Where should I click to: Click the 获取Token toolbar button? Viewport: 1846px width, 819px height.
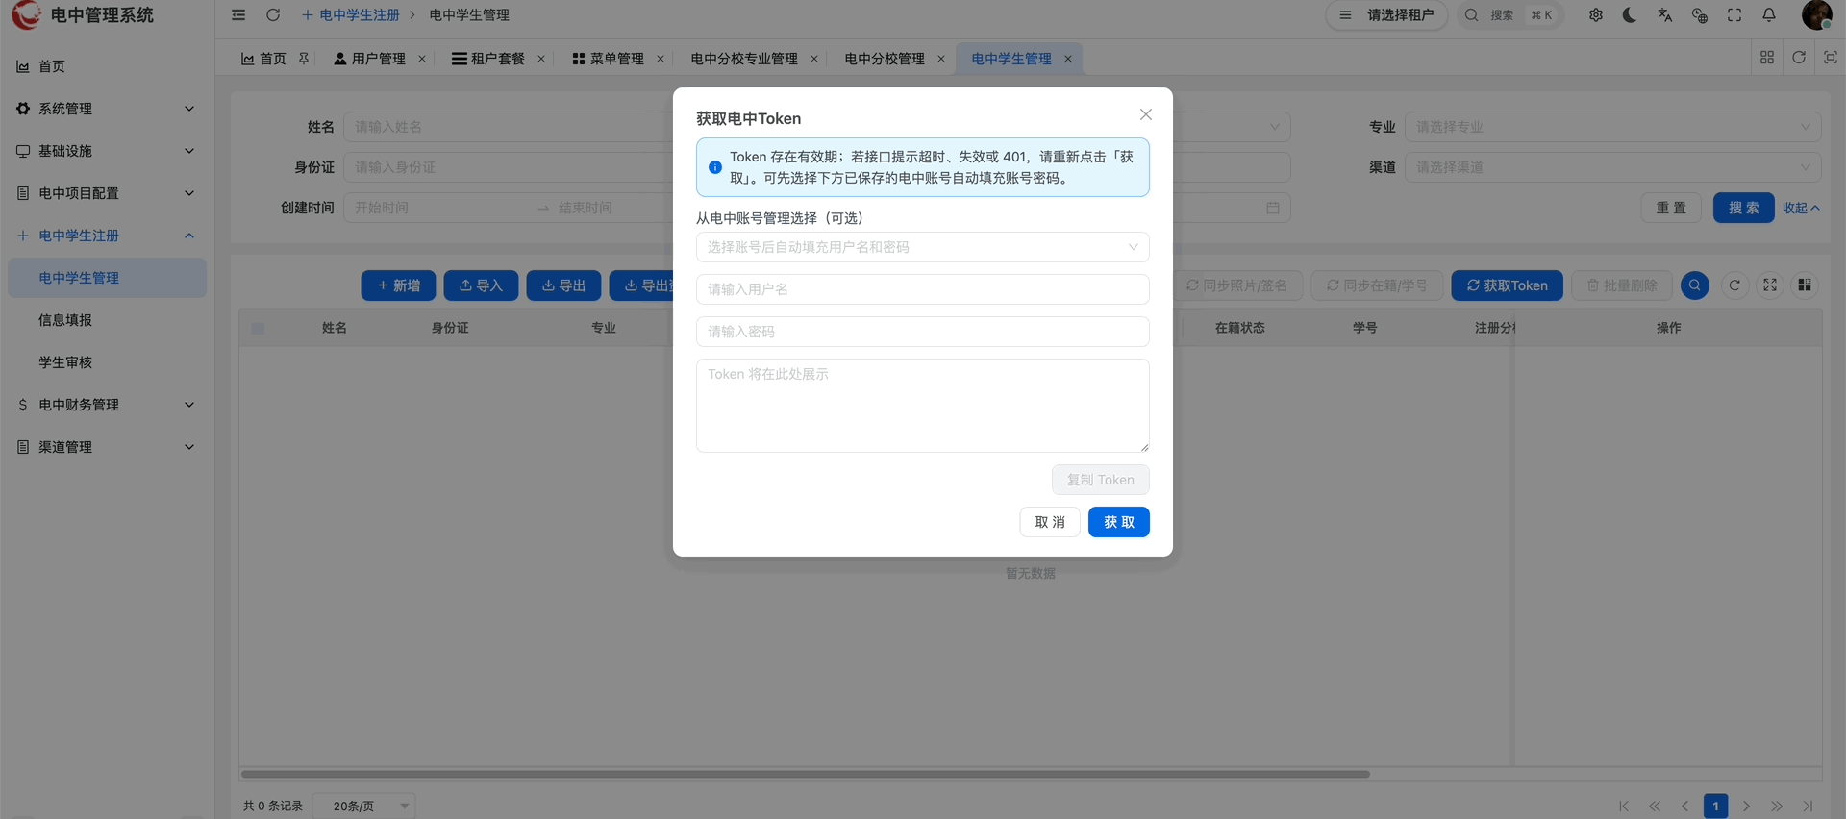tap(1507, 285)
